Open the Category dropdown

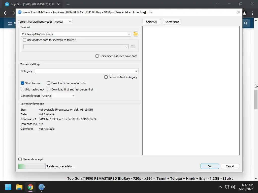point(87,71)
